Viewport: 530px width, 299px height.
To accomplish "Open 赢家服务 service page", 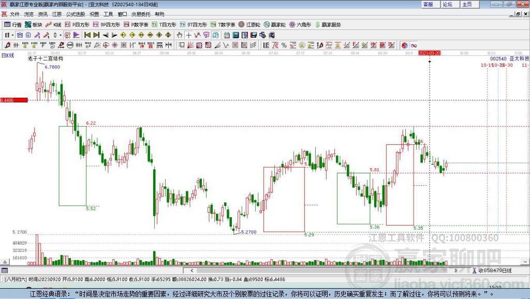I will point(328,25).
